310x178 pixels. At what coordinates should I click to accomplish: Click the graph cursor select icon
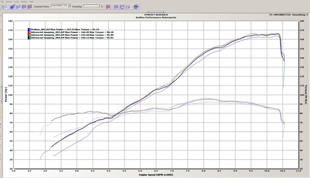[128, 7]
